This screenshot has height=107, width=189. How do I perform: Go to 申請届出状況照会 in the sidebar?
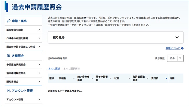23,65
